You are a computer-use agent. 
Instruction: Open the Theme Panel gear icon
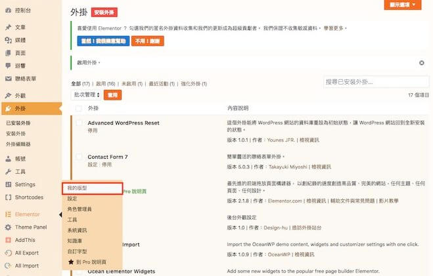(7, 227)
